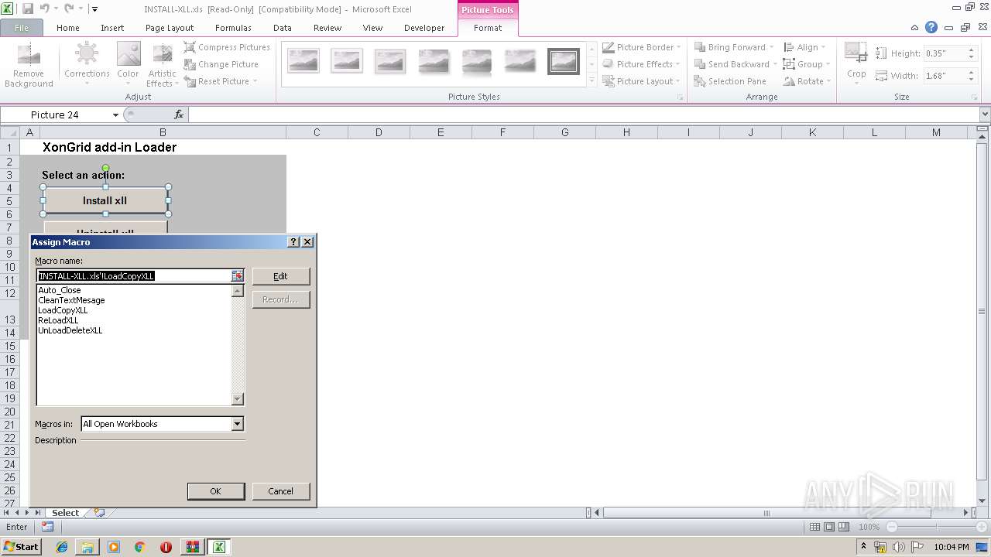Click the macro recording status bar icon

48,527
